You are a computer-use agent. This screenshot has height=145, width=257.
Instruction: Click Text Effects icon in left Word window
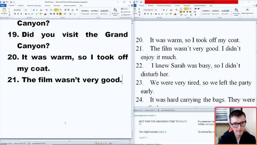pyautogui.click(x=37, y=14)
